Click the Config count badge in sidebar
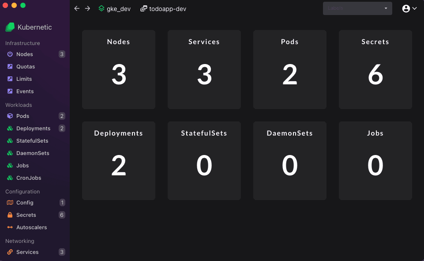The image size is (424, 261). tap(62, 203)
